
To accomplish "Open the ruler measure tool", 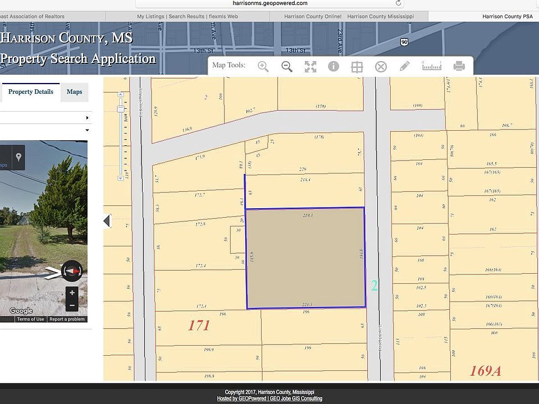I will (x=432, y=66).
